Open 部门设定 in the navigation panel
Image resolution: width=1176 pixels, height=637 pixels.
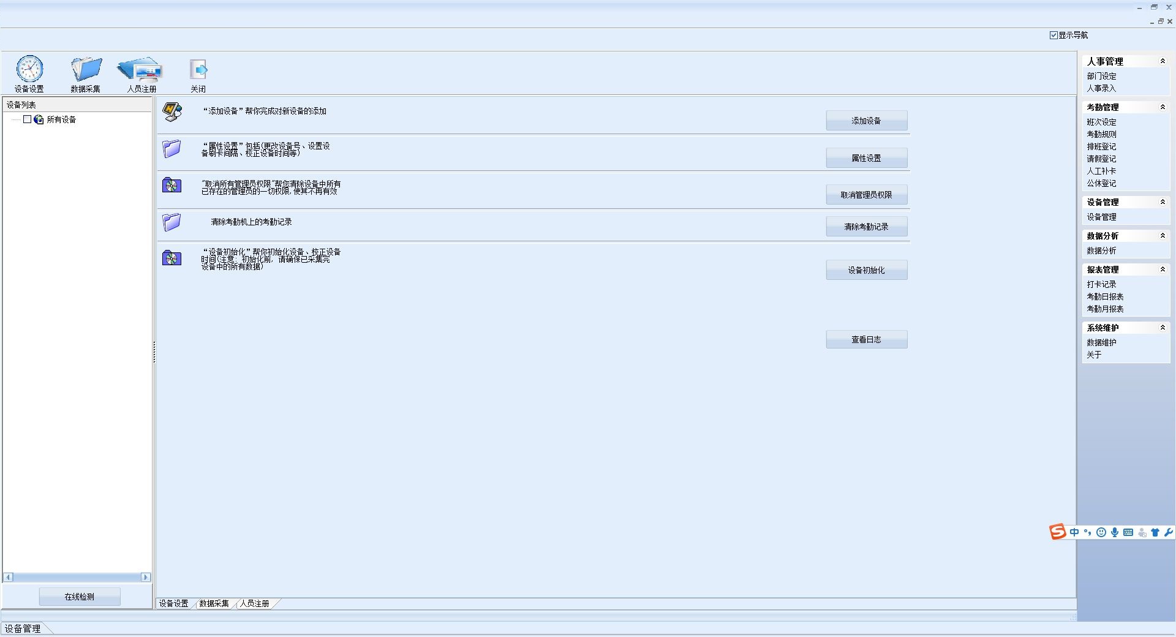(1101, 76)
